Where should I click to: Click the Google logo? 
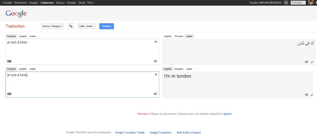(x=16, y=14)
